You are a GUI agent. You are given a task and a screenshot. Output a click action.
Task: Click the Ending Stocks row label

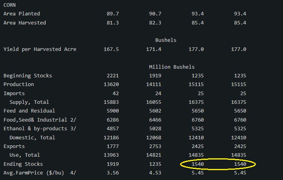click(23, 164)
